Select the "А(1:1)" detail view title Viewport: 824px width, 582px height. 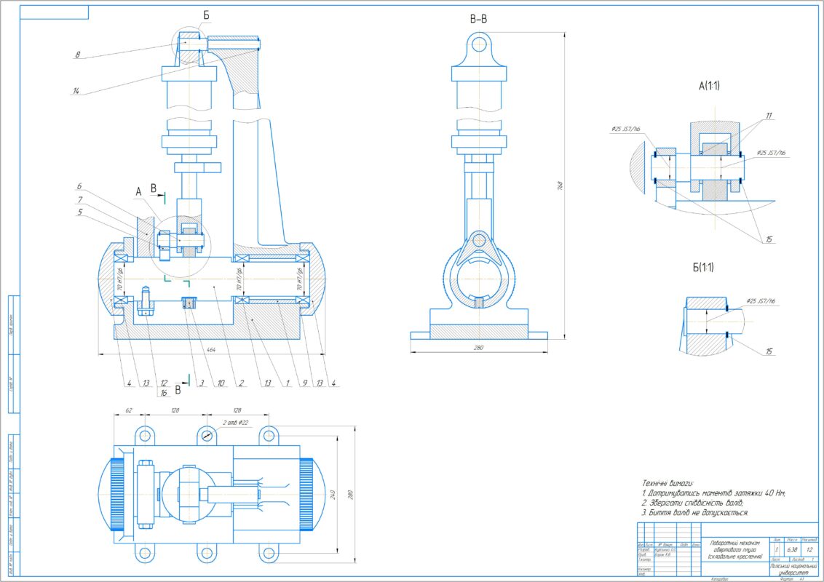[x=709, y=86]
